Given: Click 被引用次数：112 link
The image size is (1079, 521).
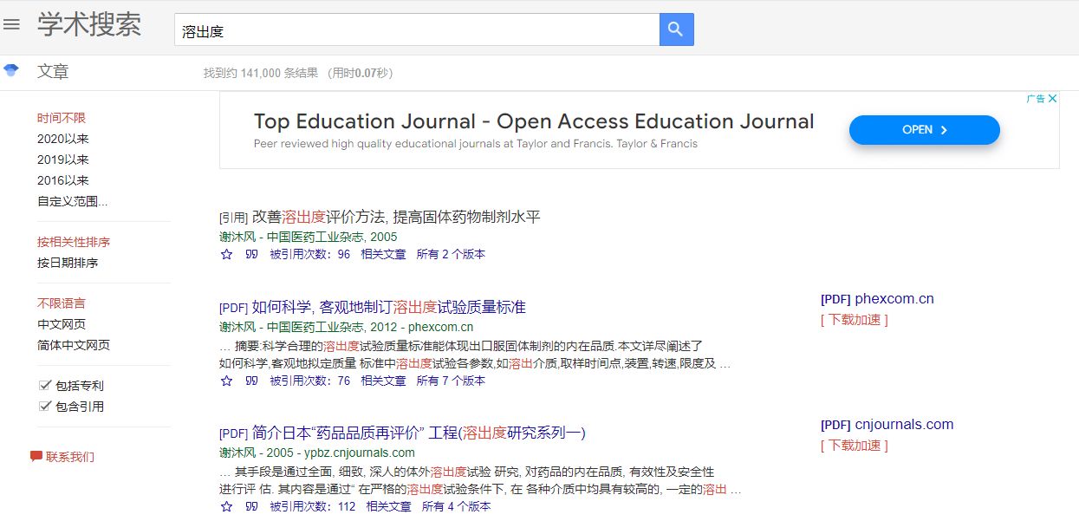Looking at the screenshot, I should click(x=312, y=506).
